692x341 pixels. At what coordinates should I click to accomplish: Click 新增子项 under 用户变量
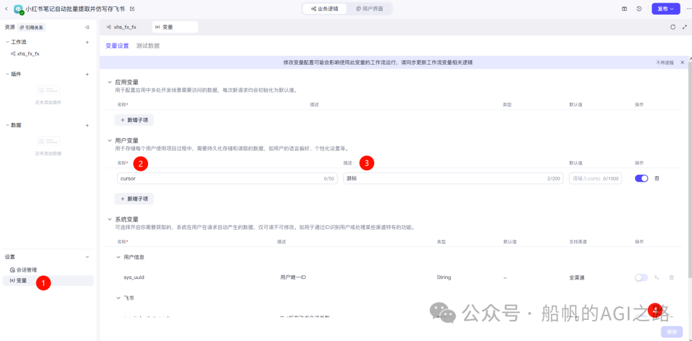pyautogui.click(x=134, y=199)
